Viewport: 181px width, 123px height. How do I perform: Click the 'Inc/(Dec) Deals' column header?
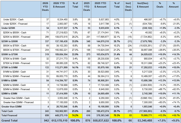click(128, 9)
